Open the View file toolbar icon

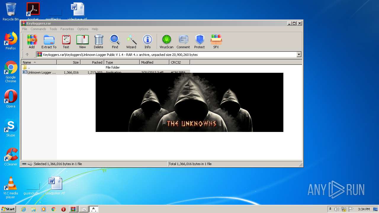pos(82,42)
